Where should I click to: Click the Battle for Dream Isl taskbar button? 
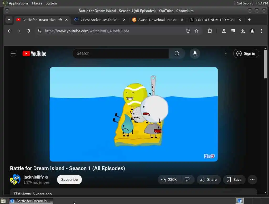[x=31, y=201]
